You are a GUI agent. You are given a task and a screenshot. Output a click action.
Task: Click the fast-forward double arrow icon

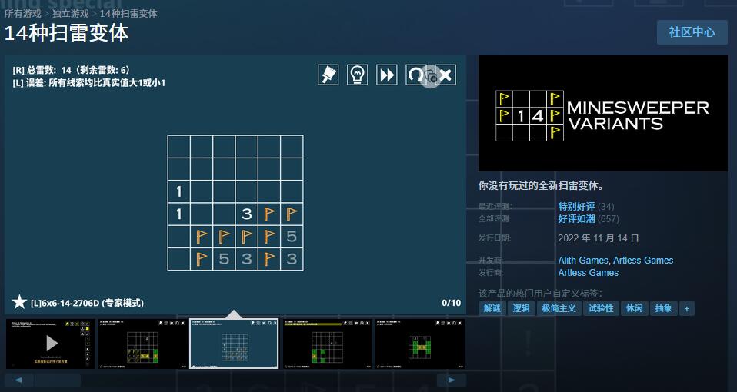pos(387,75)
